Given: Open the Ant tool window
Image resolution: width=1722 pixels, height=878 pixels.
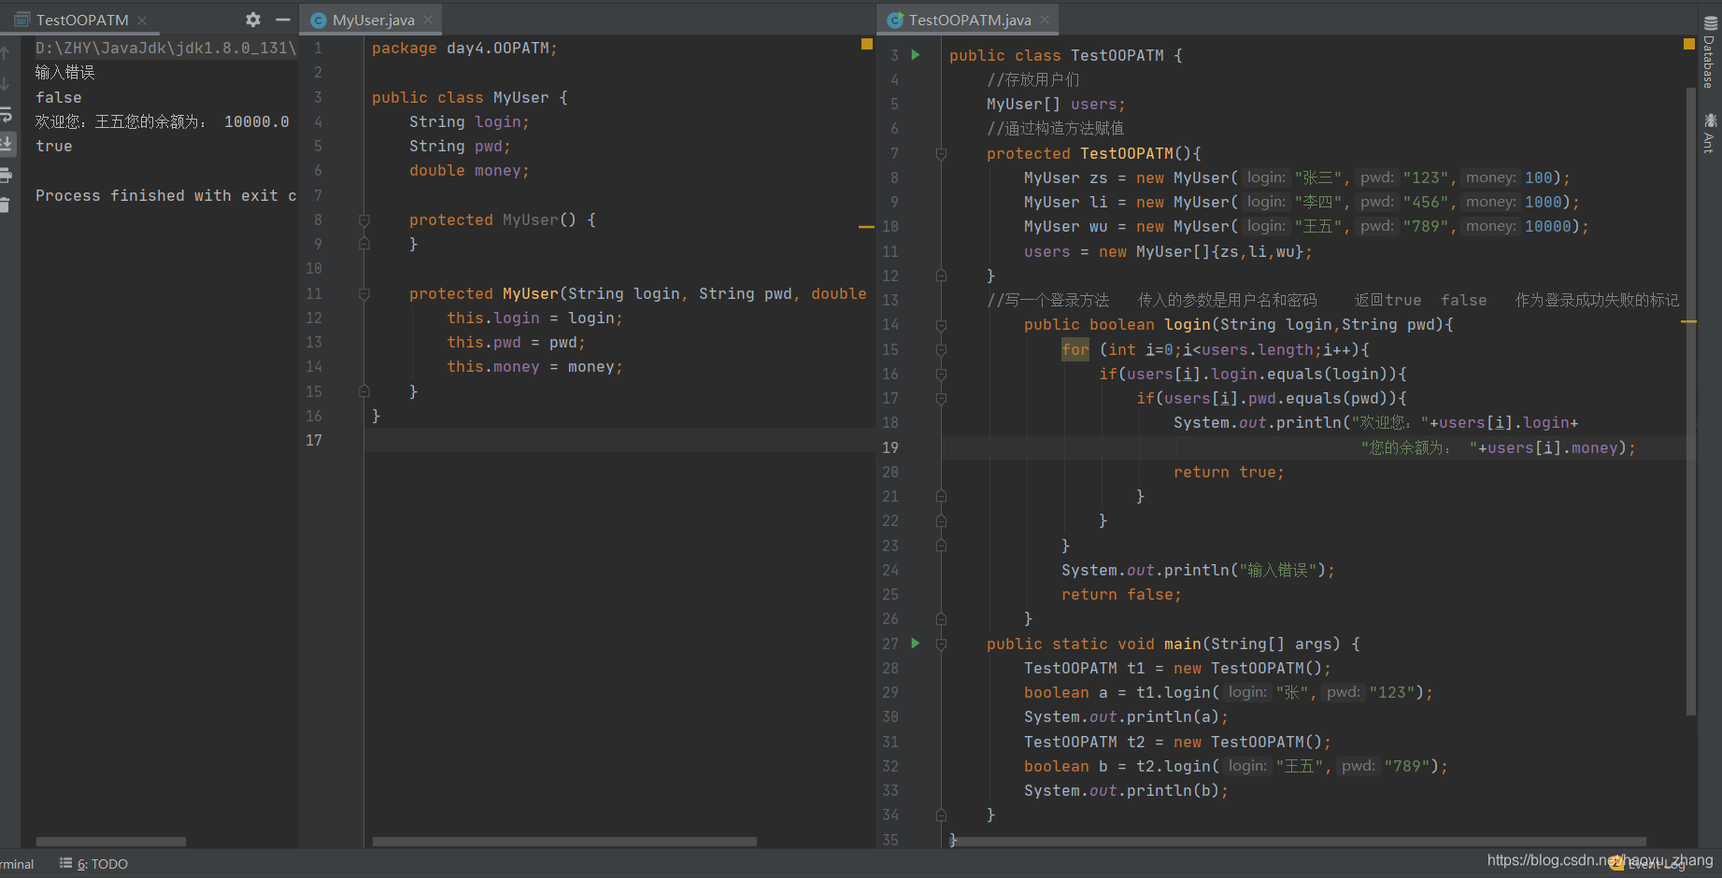Looking at the screenshot, I should pyautogui.click(x=1710, y=133).
